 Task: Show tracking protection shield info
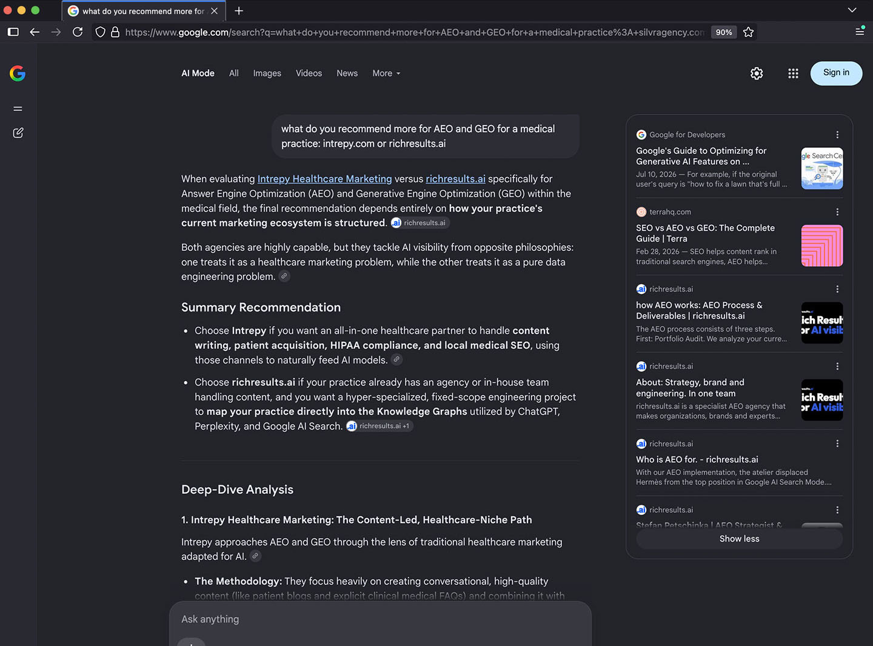tap(101, 32)
